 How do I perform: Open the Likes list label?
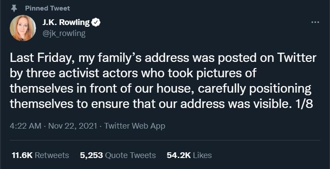[202, 155]
